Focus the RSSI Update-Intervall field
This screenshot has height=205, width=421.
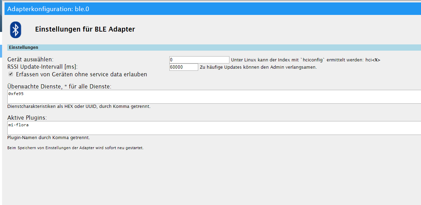click(184, 67)
